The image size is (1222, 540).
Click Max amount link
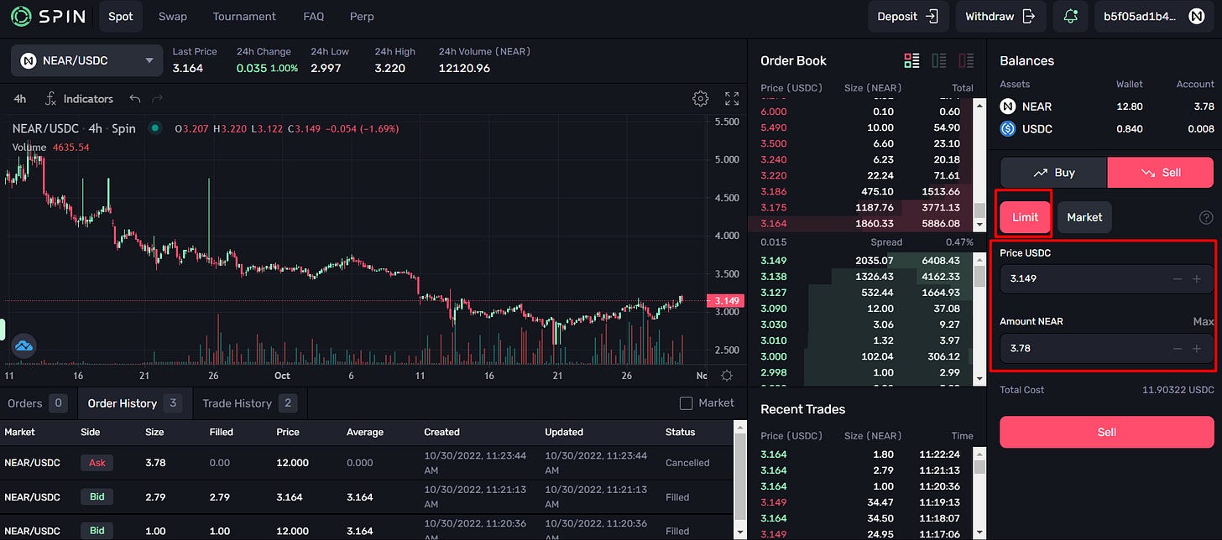pyautogui.click(x=1204, y=321)
